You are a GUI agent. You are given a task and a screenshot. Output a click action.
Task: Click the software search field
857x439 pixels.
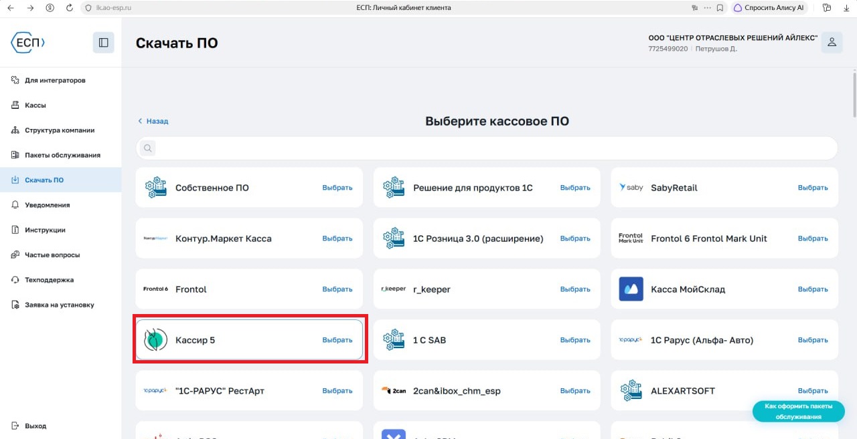[x=487, y=148]
